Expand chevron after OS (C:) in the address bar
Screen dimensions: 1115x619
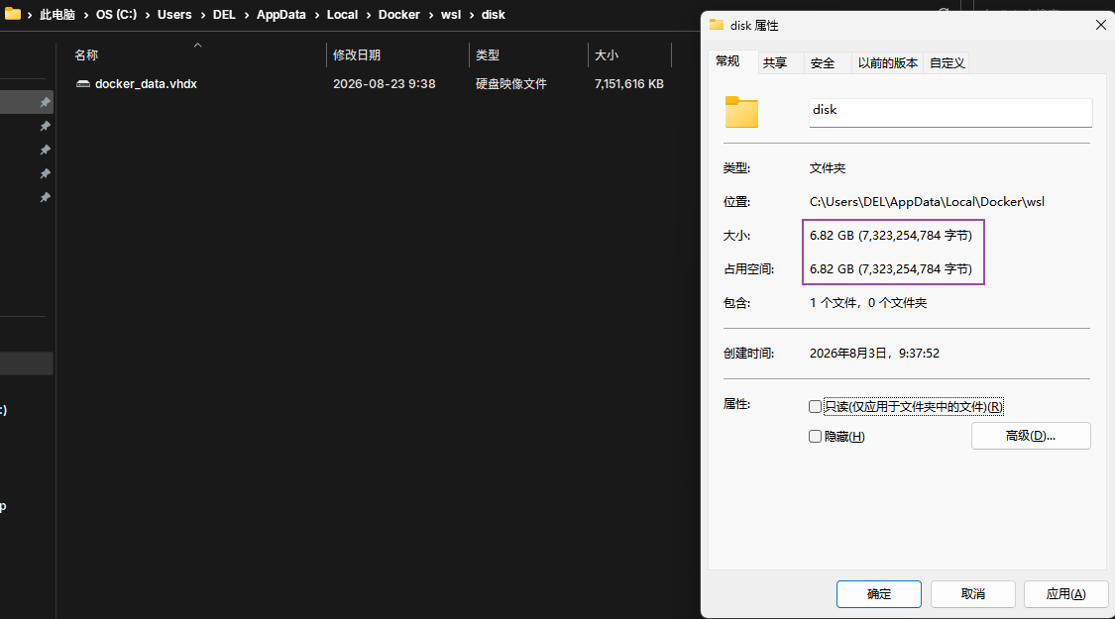pyautogui.click(x=148, y=14)
